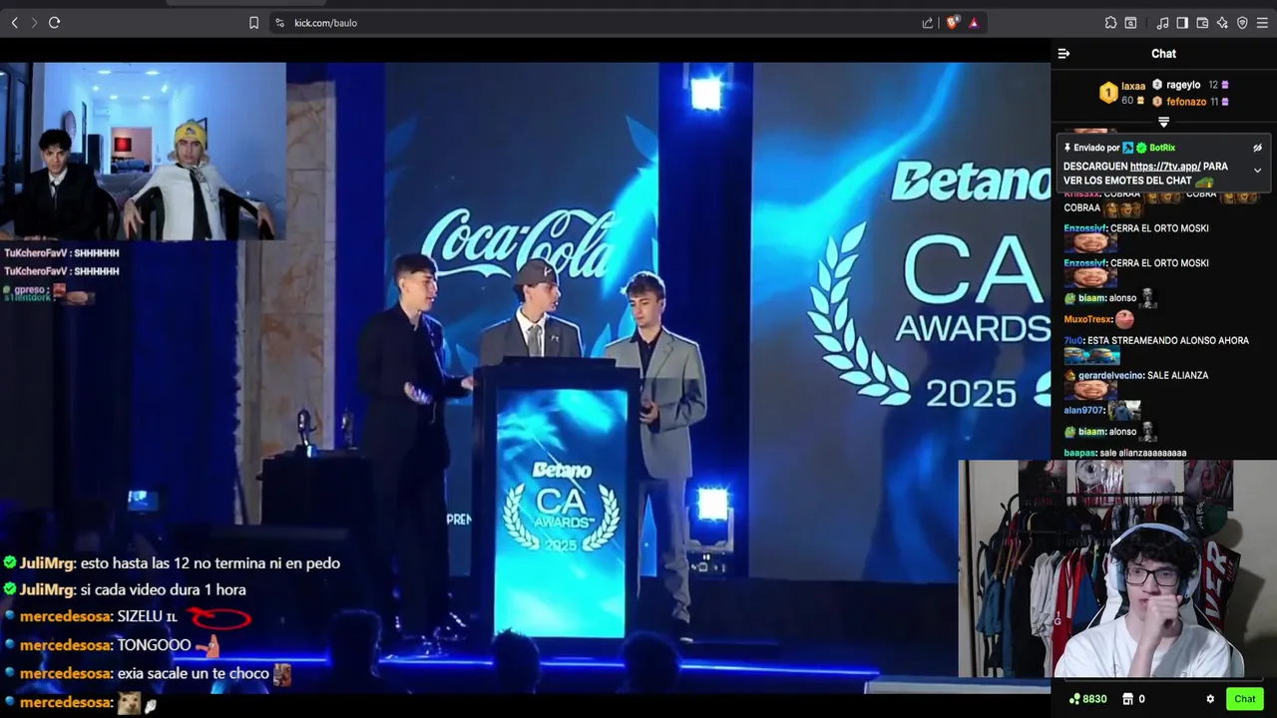Open the Brave Wallet icon
Image resolution: width=1277 pixels, height=718 pixels.
point(1202,22)
